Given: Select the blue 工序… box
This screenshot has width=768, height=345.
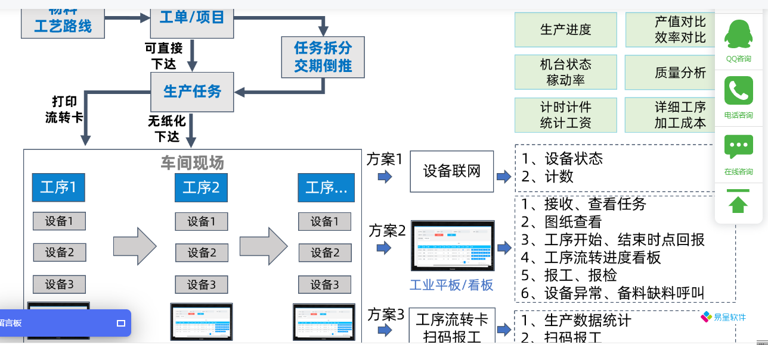Looking at the screenshot, I should click(326, 187).
